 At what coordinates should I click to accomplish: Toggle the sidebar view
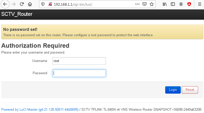173,4
